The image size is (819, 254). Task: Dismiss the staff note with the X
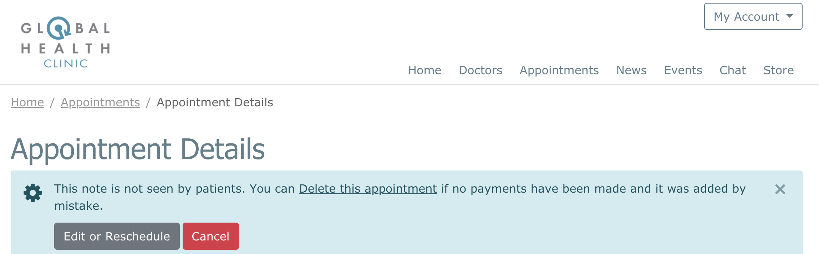(x=780, y=189)
